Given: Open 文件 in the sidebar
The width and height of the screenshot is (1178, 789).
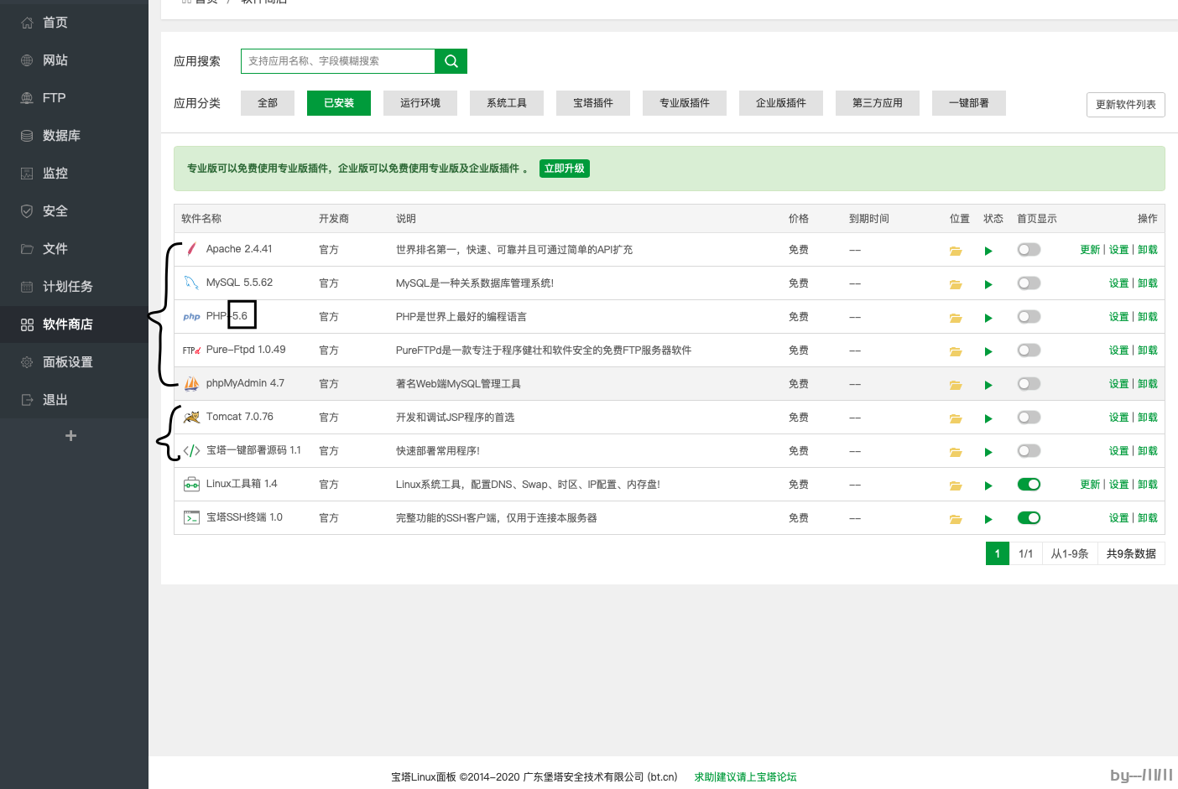Looking at the screenshot, I should [x=74, y=249].
